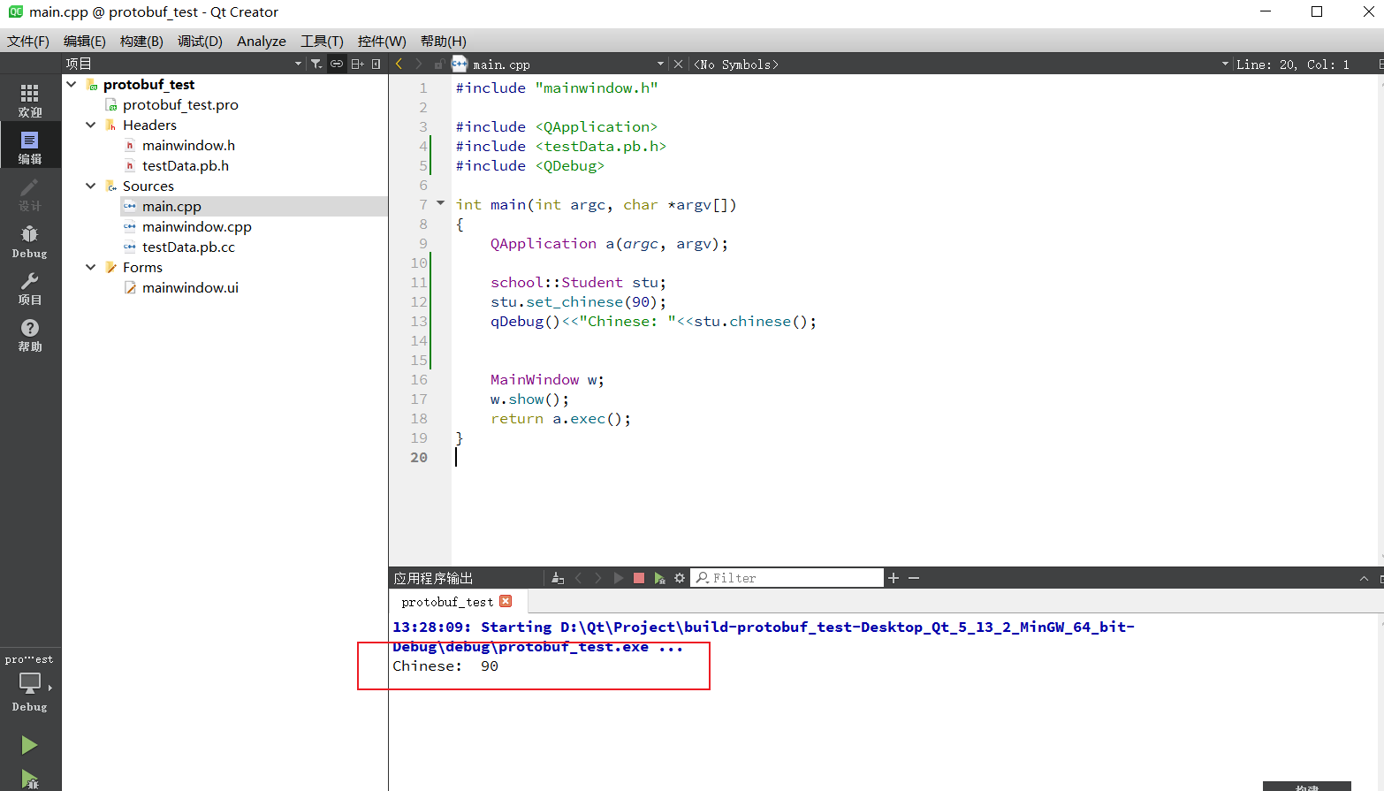This screenshot has width=1384, height=791.
Task: Close the protobuf_test output tab
Action: click(506, 601)
